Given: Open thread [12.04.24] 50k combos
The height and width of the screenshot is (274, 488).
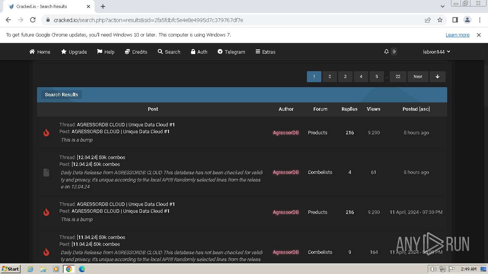Looking at the screenshot, I should pos(101,157).
